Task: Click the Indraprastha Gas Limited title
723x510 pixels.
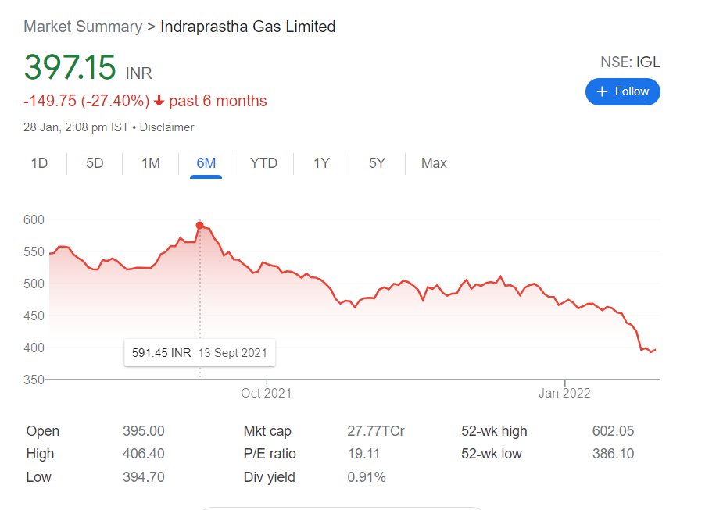Action: click(x=248, y=27)
